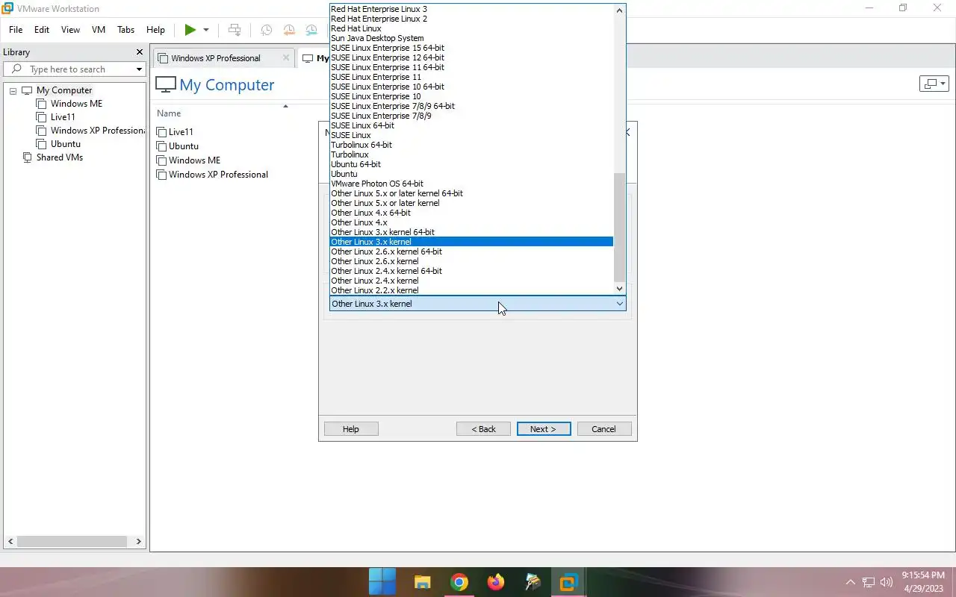Choose Other Linux 3.x kernel 64-bit
Screen dimensions: 956x597
point(471,232)
